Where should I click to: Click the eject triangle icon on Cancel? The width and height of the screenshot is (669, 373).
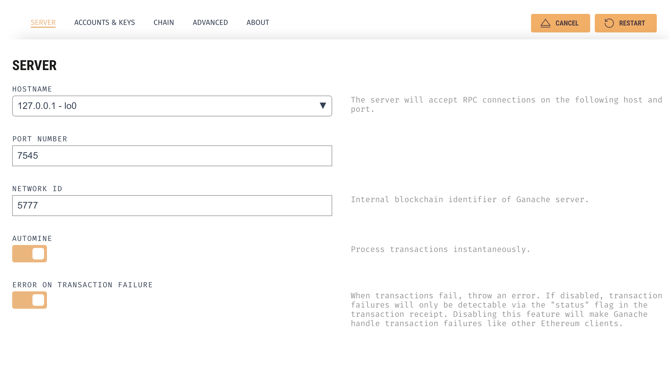coord(545,23)
